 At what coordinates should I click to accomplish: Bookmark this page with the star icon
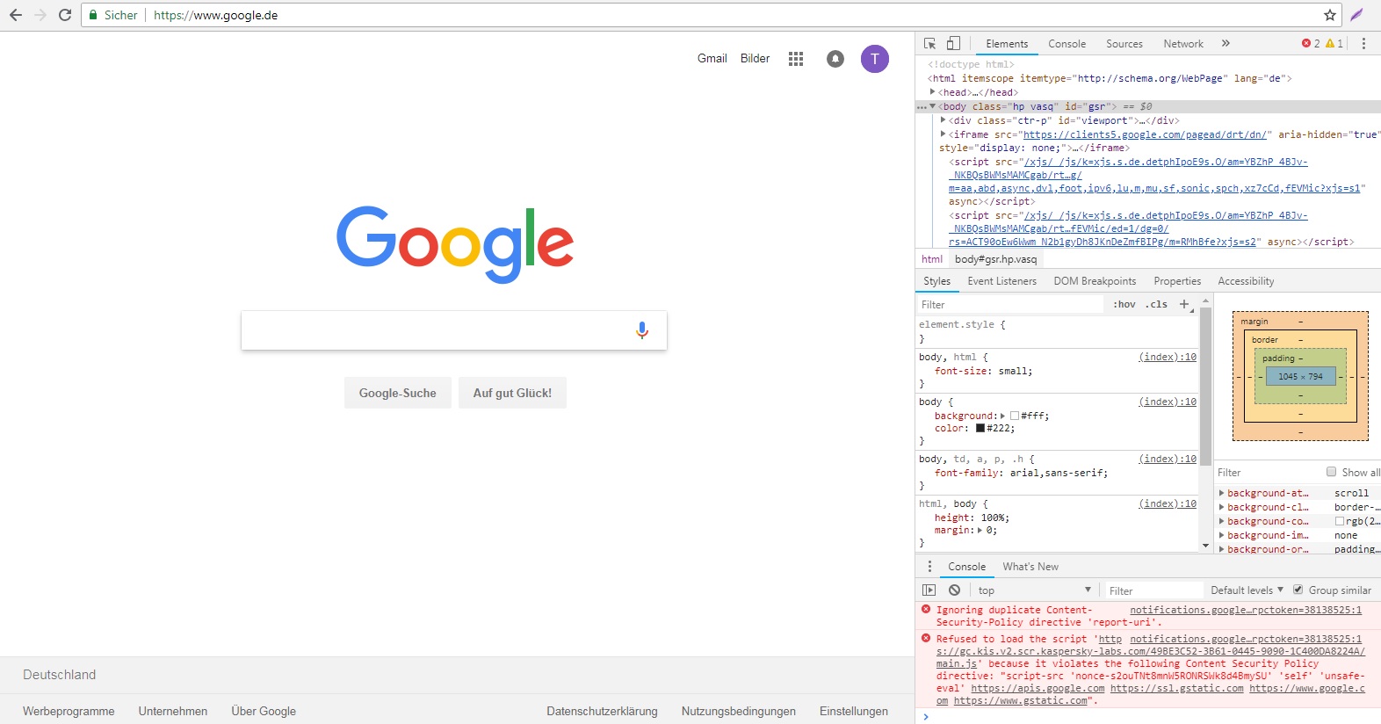click(x=1330, y=15)
